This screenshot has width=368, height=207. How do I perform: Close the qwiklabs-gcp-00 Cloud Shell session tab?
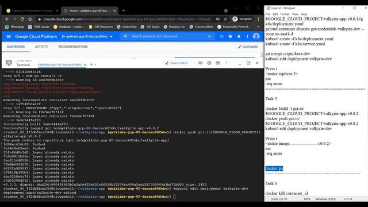tap(85, 64)
